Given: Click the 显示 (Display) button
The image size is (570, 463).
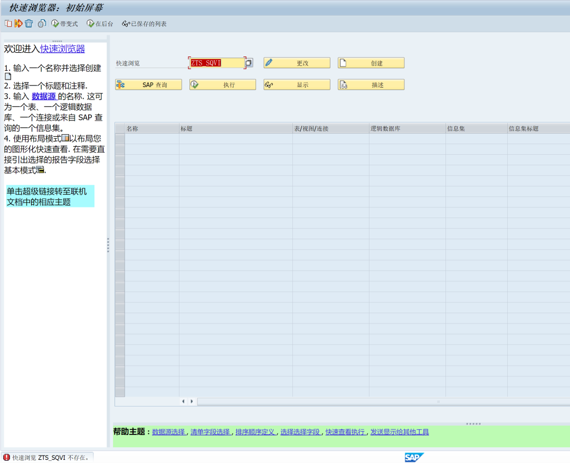Looking at the screenshot, I should [297, 85].
